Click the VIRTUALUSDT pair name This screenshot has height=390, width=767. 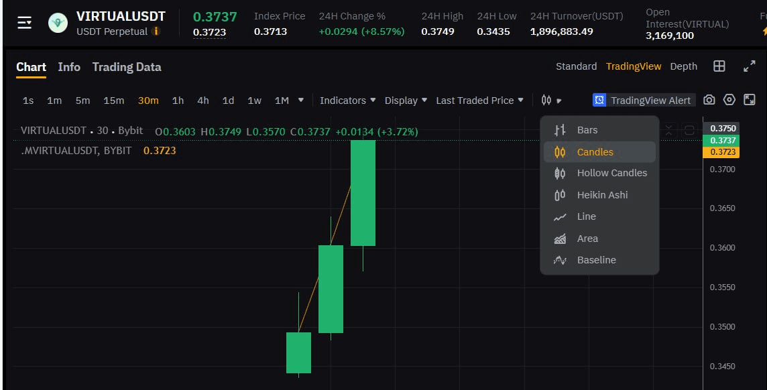(x=121, y=16)
